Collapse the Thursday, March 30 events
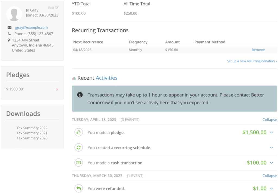Screen dimensions: 278x193 tap(270, 176)
